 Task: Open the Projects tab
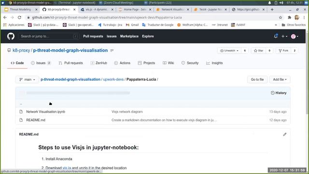(x=146, y=63)
